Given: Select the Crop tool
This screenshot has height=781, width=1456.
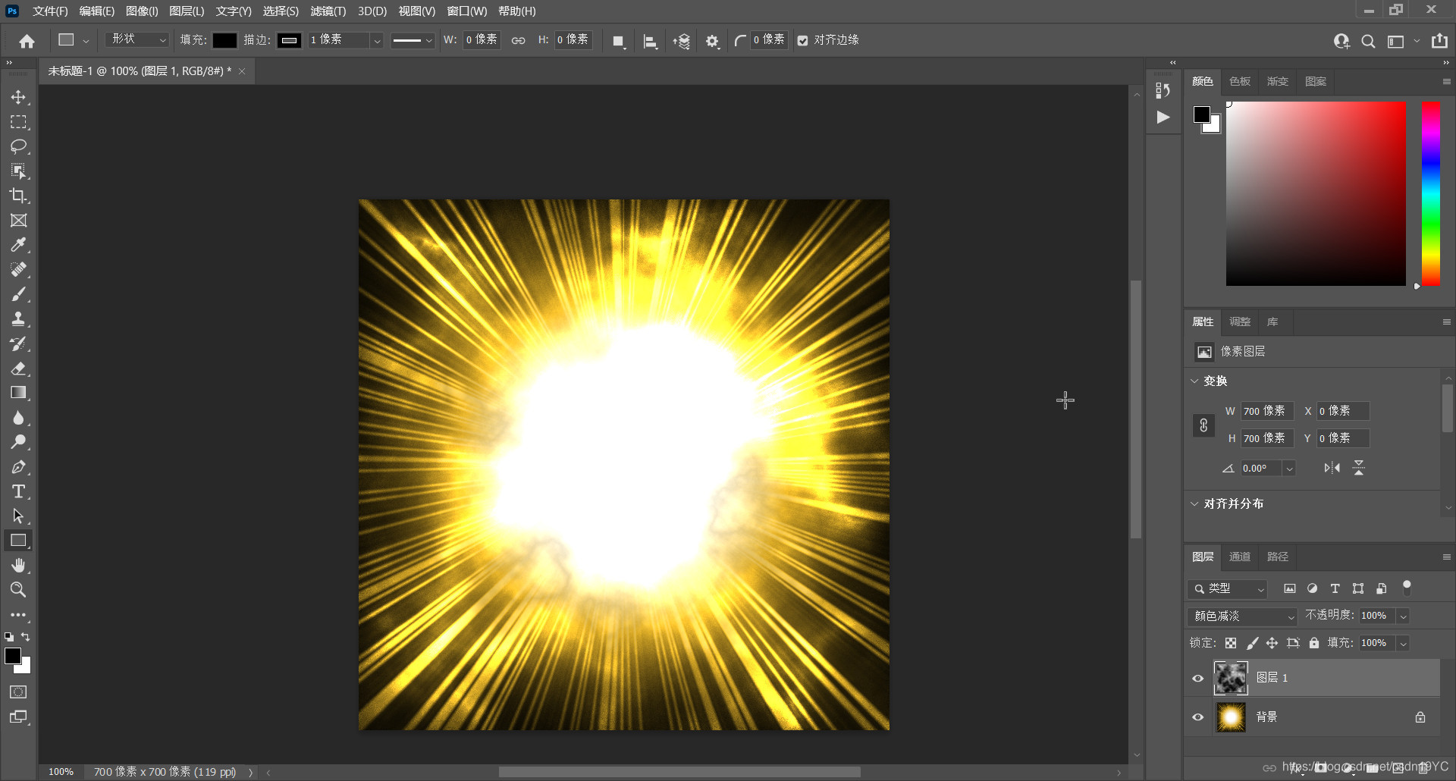Looking at the screenshot, I should [x=18, y=196].
